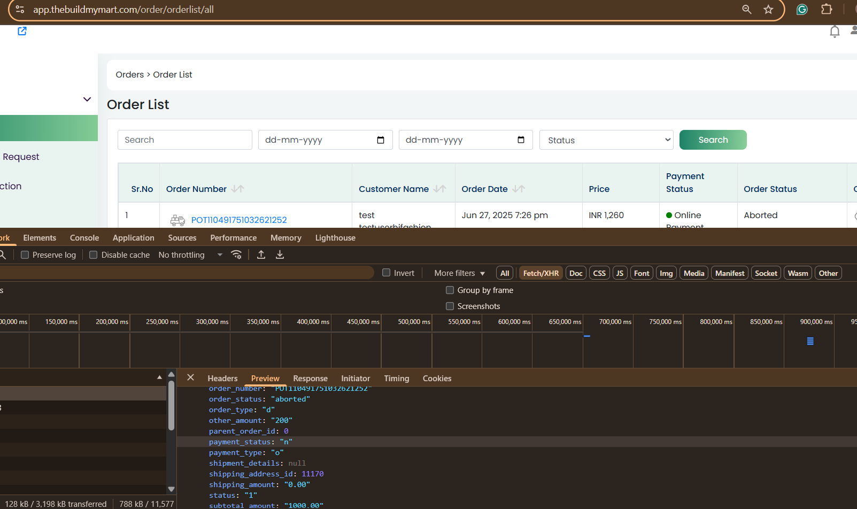The height and width of the screenshot is (509, 857).
Task: Open the external link icon at top left
Action: pyautogui.click(x=22, y=31)
